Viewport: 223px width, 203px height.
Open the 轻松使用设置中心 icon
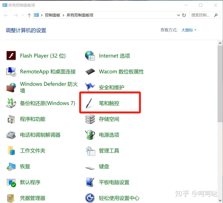coord(90,198)
